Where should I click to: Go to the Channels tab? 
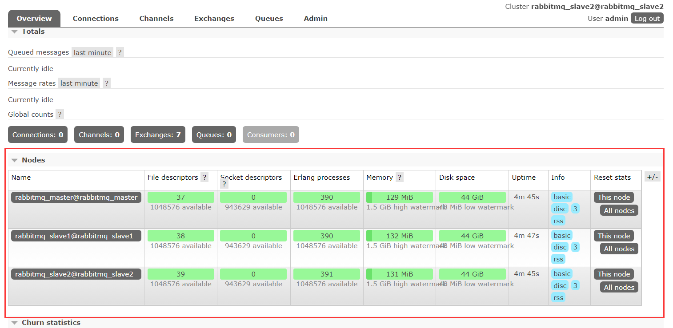[156, 19]
